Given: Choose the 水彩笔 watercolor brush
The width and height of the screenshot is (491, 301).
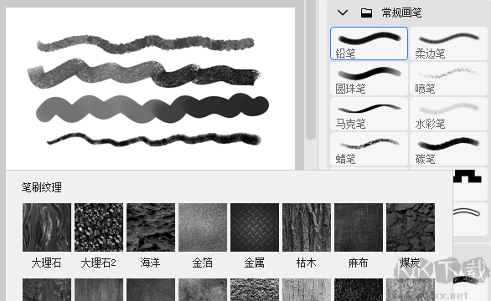Looking at the screenshot, I should (448, 114).
